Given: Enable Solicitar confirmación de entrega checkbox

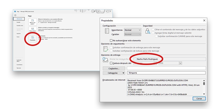Looking at the screenshot, I should pyautogui.click(x=111, y=47).
